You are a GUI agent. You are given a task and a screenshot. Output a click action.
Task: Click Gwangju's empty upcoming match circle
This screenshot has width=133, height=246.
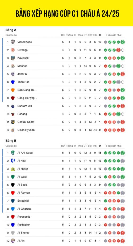point(123,50)
